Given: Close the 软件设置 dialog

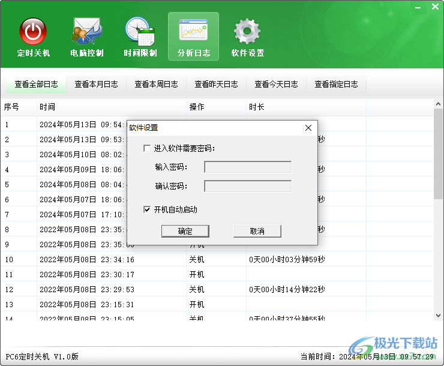Looking at the screenshot, I should point(308,128).
